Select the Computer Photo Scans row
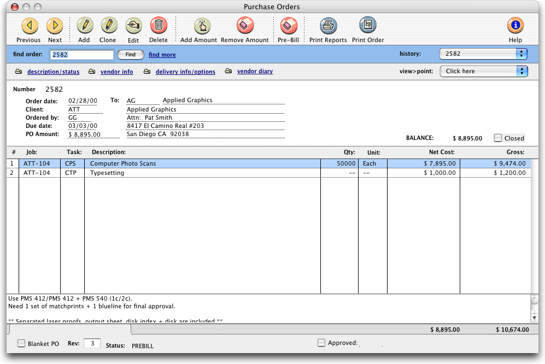The height and width of the screenshot is (364, 545). (x=268, y=164)
